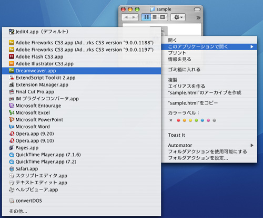Choose Opera.app (9.20) icon

[x=12, y=134]
